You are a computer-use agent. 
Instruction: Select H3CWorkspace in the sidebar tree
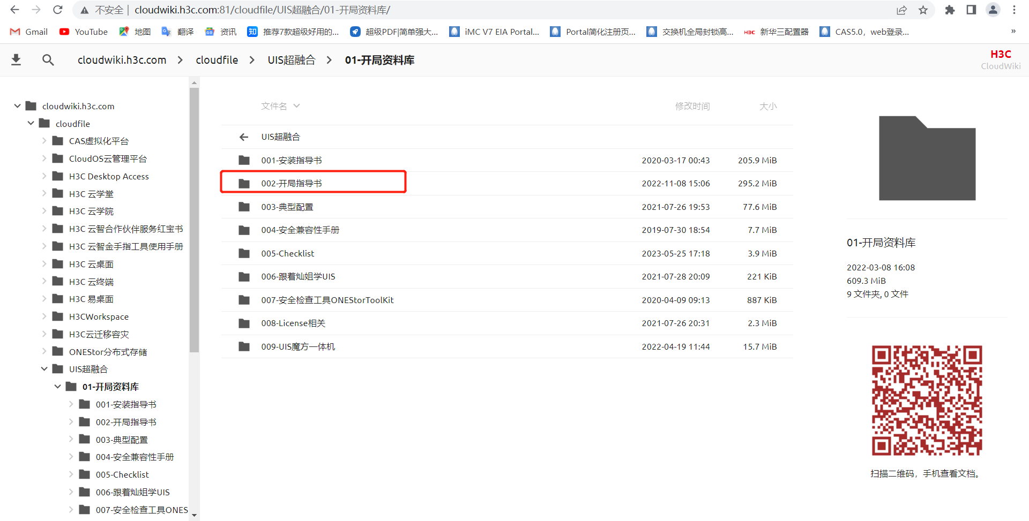[x=99, y=316]
